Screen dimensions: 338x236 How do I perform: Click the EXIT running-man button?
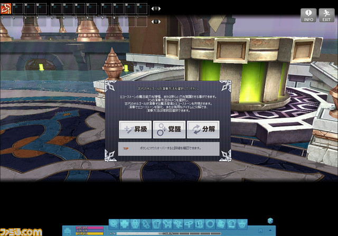pos(326,15)
